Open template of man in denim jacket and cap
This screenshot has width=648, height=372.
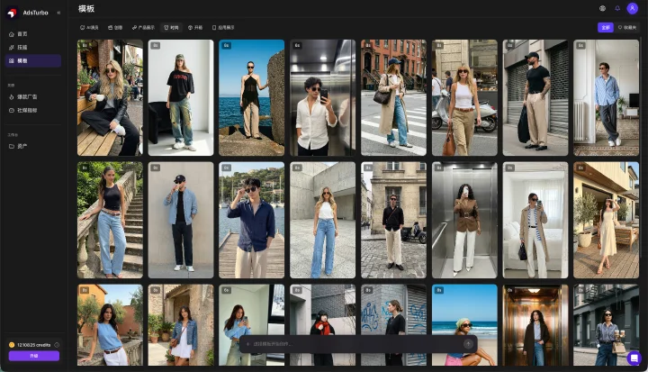(x=181, y=220)
